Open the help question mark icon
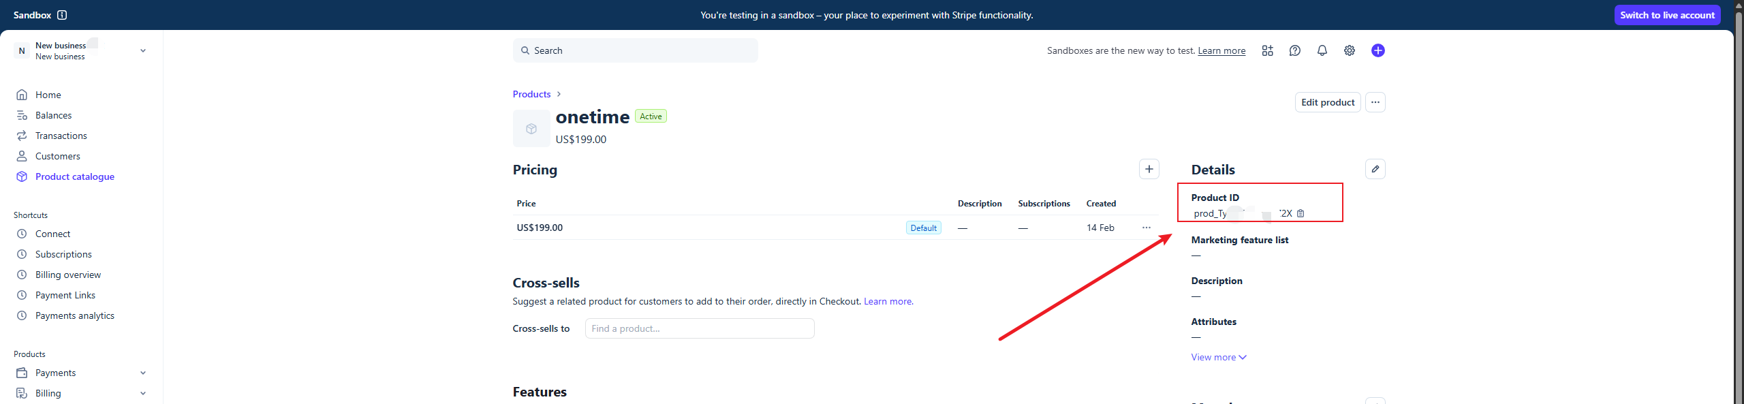The width and height of the screenshot is (1744, 404). [1294, 50]
